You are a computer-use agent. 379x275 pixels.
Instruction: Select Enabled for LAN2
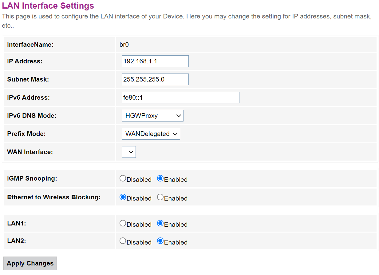click(x=160, y=241)
